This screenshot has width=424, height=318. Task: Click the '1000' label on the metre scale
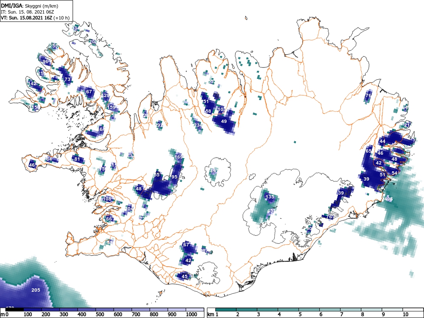pos(192,315)
